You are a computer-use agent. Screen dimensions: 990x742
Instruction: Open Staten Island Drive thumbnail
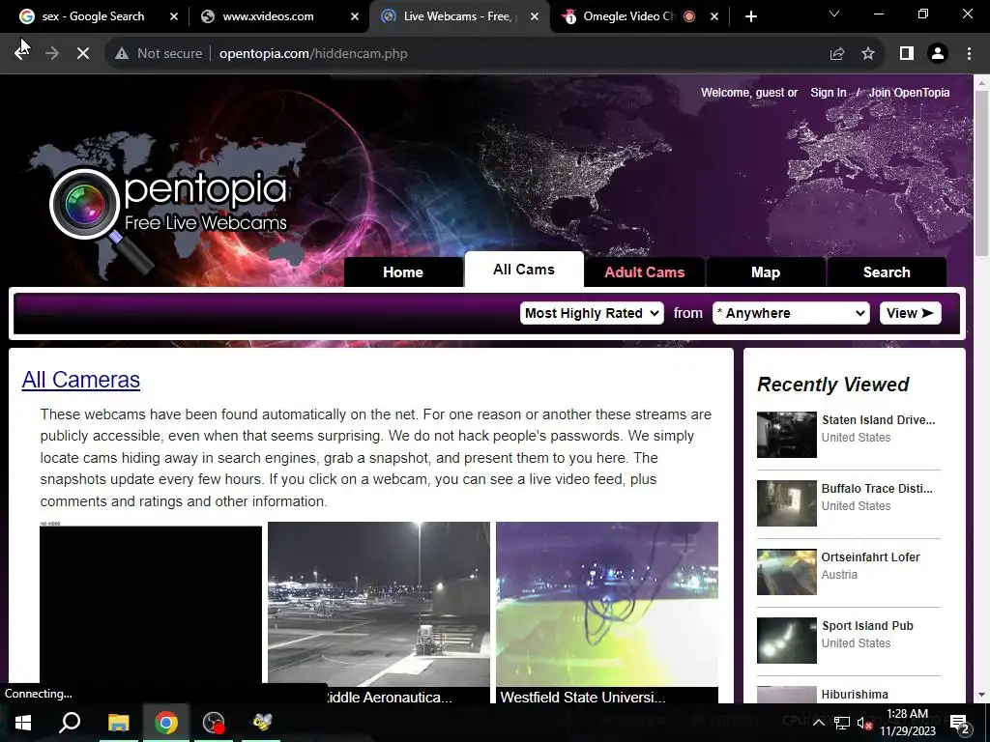click(787, 435)
